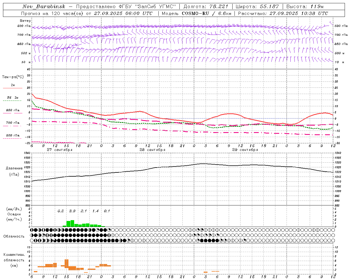Click the 3.9 three-hour precipitation total
The width and height of the screenshot is (349, 279).
coord(72,211)
